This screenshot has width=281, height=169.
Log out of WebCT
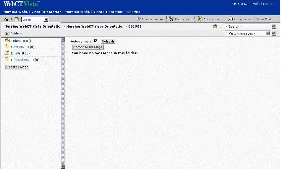269,4
